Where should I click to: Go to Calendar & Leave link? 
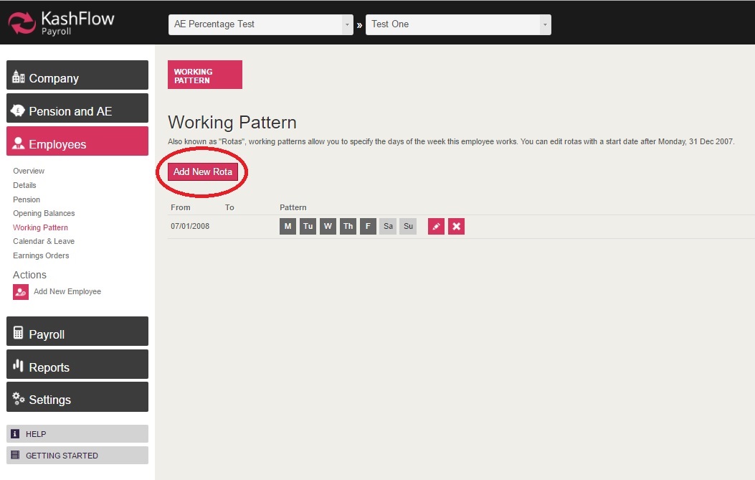[44, 241]
